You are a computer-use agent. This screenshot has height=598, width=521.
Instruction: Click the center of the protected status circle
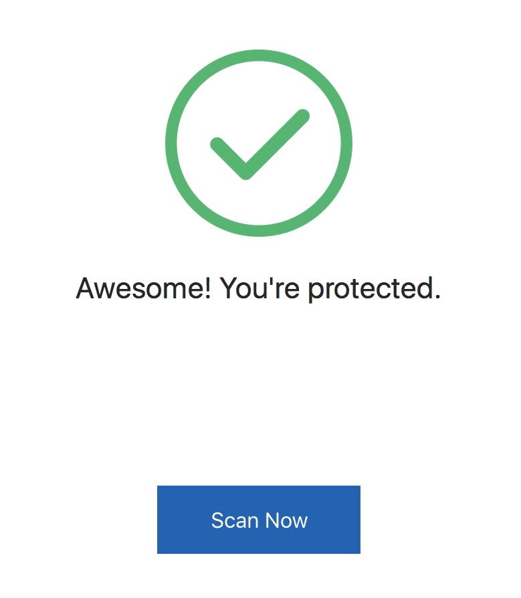point(259,143)
